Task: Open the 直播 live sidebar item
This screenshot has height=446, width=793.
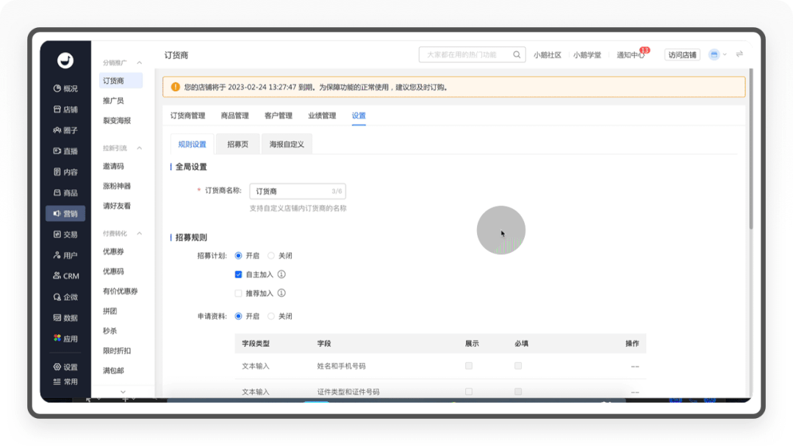Action: tap(65, 151)
